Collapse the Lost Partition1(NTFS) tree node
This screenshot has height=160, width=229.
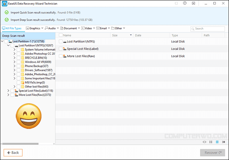(8, 45)
